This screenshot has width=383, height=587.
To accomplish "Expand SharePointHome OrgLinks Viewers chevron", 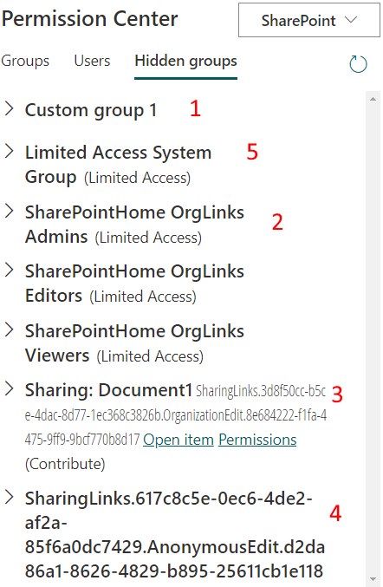I will [9, 329].
